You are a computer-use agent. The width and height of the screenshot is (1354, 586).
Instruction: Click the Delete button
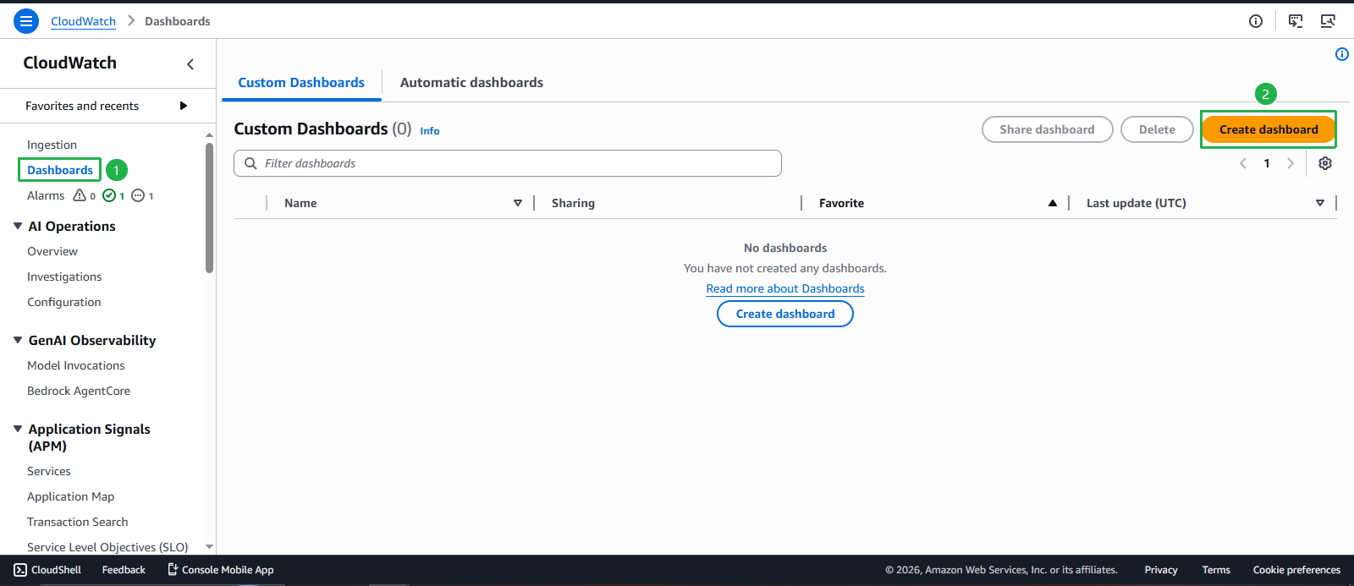click(x=1157, y=129)
